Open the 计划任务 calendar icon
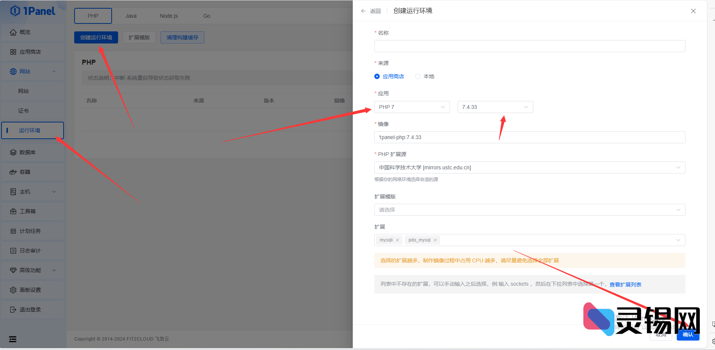Image resolution: width=715 pixels, height=350 pixels. 13,231
